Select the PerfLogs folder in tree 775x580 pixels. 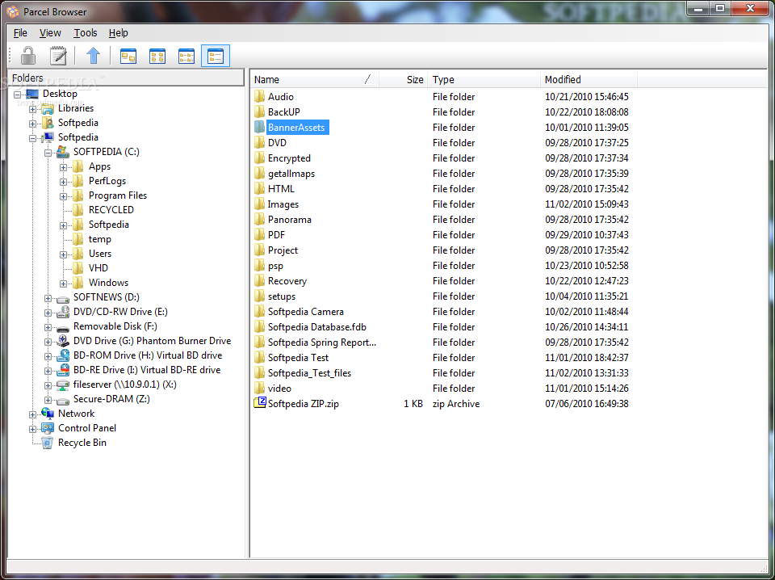107,181
